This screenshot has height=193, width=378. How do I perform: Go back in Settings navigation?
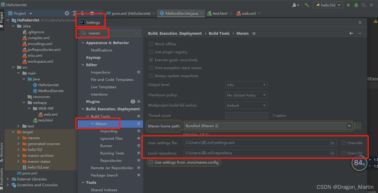tap(351, 33)
